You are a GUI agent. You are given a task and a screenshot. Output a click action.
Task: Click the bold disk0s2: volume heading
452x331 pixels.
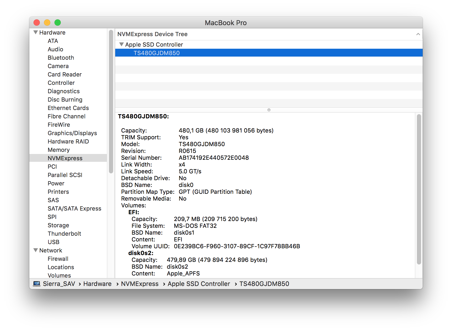click(x=141, y=253)
